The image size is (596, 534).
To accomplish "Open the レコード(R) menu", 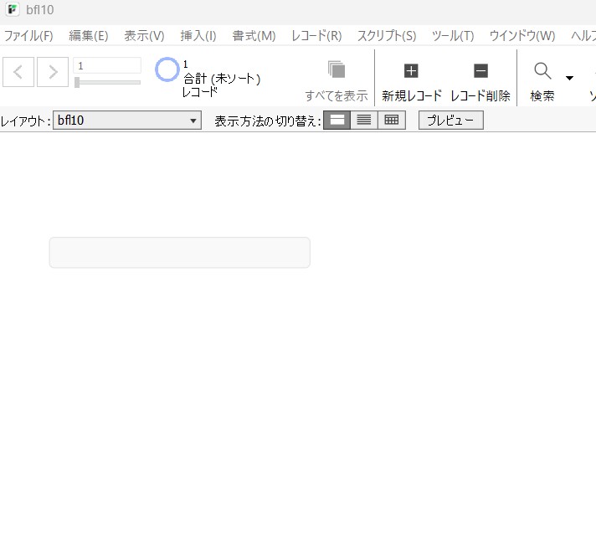I will click(316, 36).
